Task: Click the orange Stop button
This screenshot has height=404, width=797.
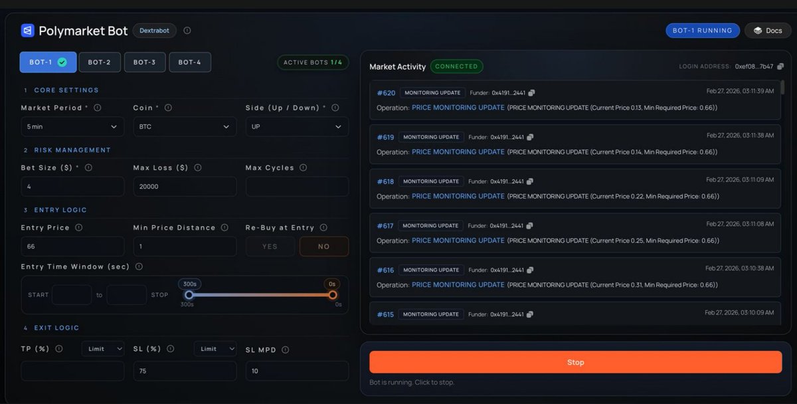Action: coord(576,362)
